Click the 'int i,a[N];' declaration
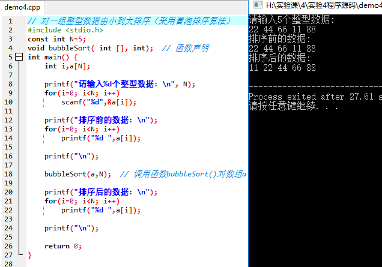Image resolution: width=382 pixels, height=267 pixels. [67, 66]
